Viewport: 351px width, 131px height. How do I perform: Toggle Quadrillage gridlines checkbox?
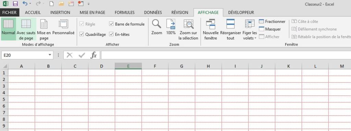[x=82, y=34]
